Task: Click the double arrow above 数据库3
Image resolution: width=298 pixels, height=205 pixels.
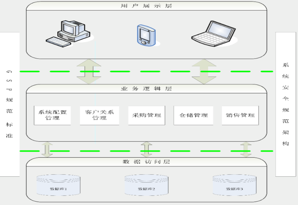Action: point(246,149)
